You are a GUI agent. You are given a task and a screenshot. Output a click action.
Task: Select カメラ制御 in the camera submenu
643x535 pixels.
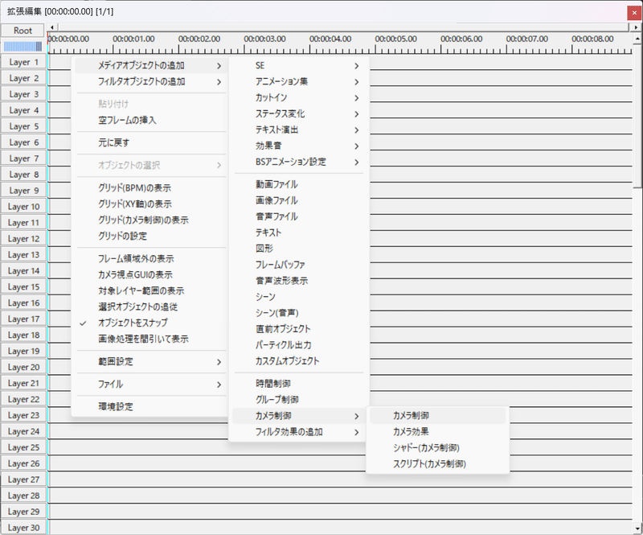pyautogui.click(x=437, y=415)
